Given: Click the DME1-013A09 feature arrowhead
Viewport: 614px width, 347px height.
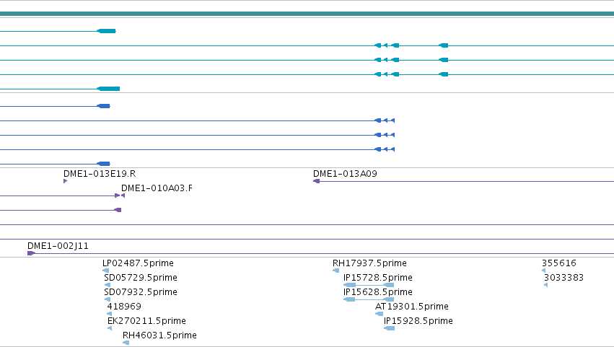Looking at the screenshot, I should pos(317,181).
